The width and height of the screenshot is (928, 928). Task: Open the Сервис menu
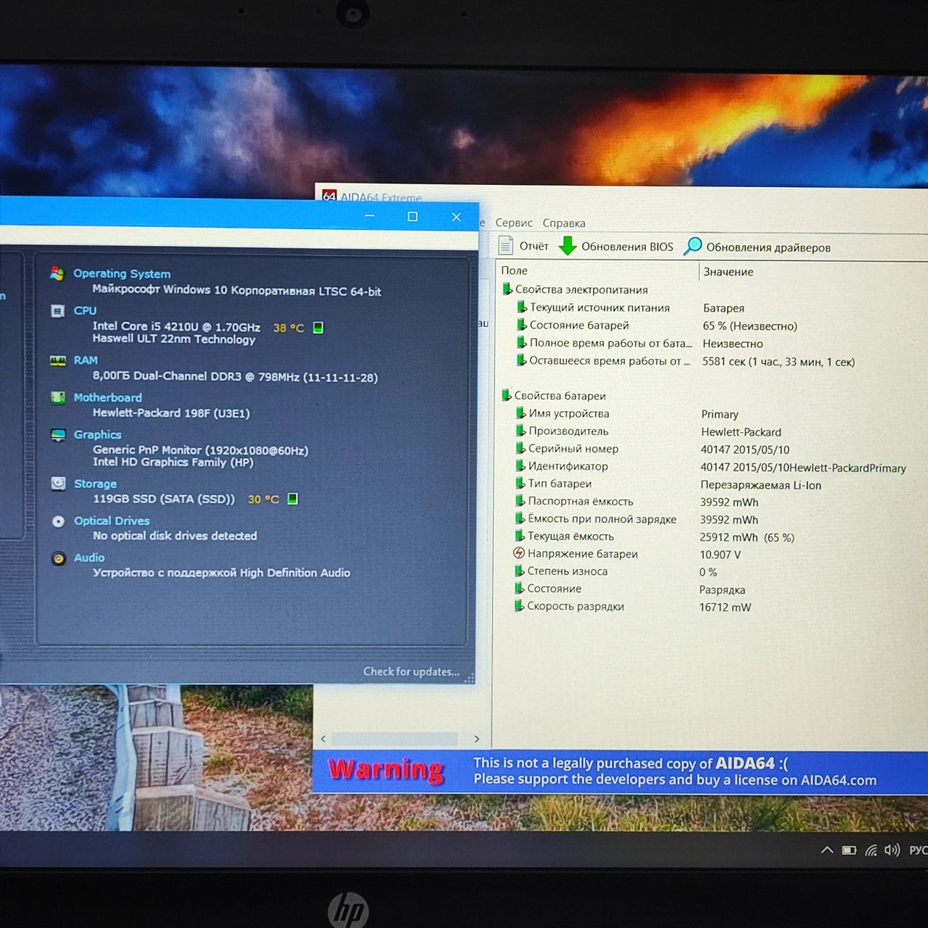point(513,223)
